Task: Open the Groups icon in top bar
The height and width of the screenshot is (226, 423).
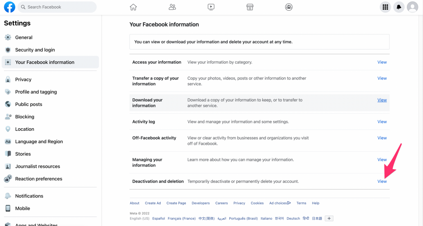Action: point(289,7)
